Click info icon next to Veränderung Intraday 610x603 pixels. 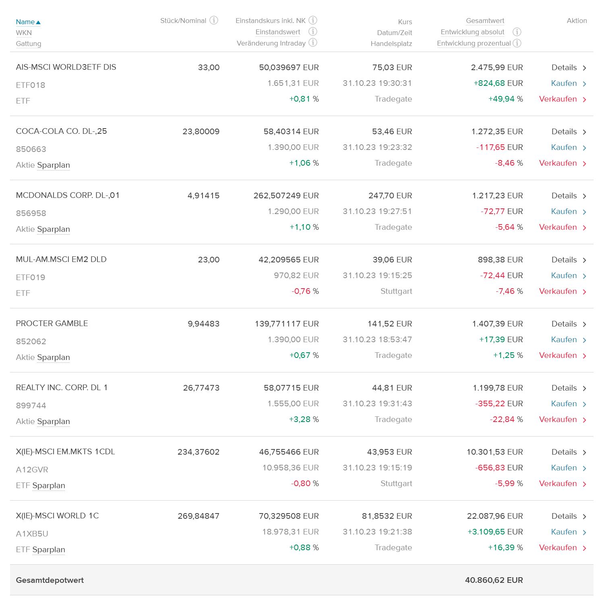pyautogui.click(x=313, y=42)
